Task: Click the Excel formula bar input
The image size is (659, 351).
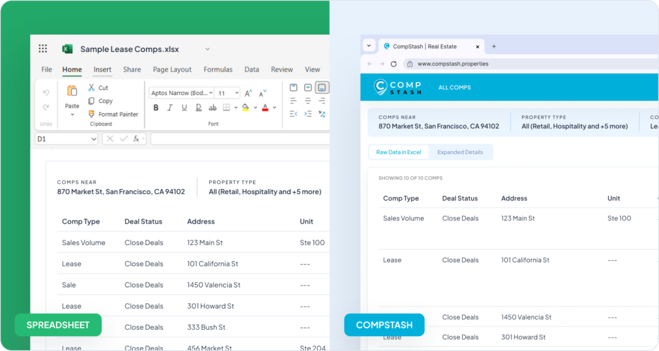Action: pos(239,139)
